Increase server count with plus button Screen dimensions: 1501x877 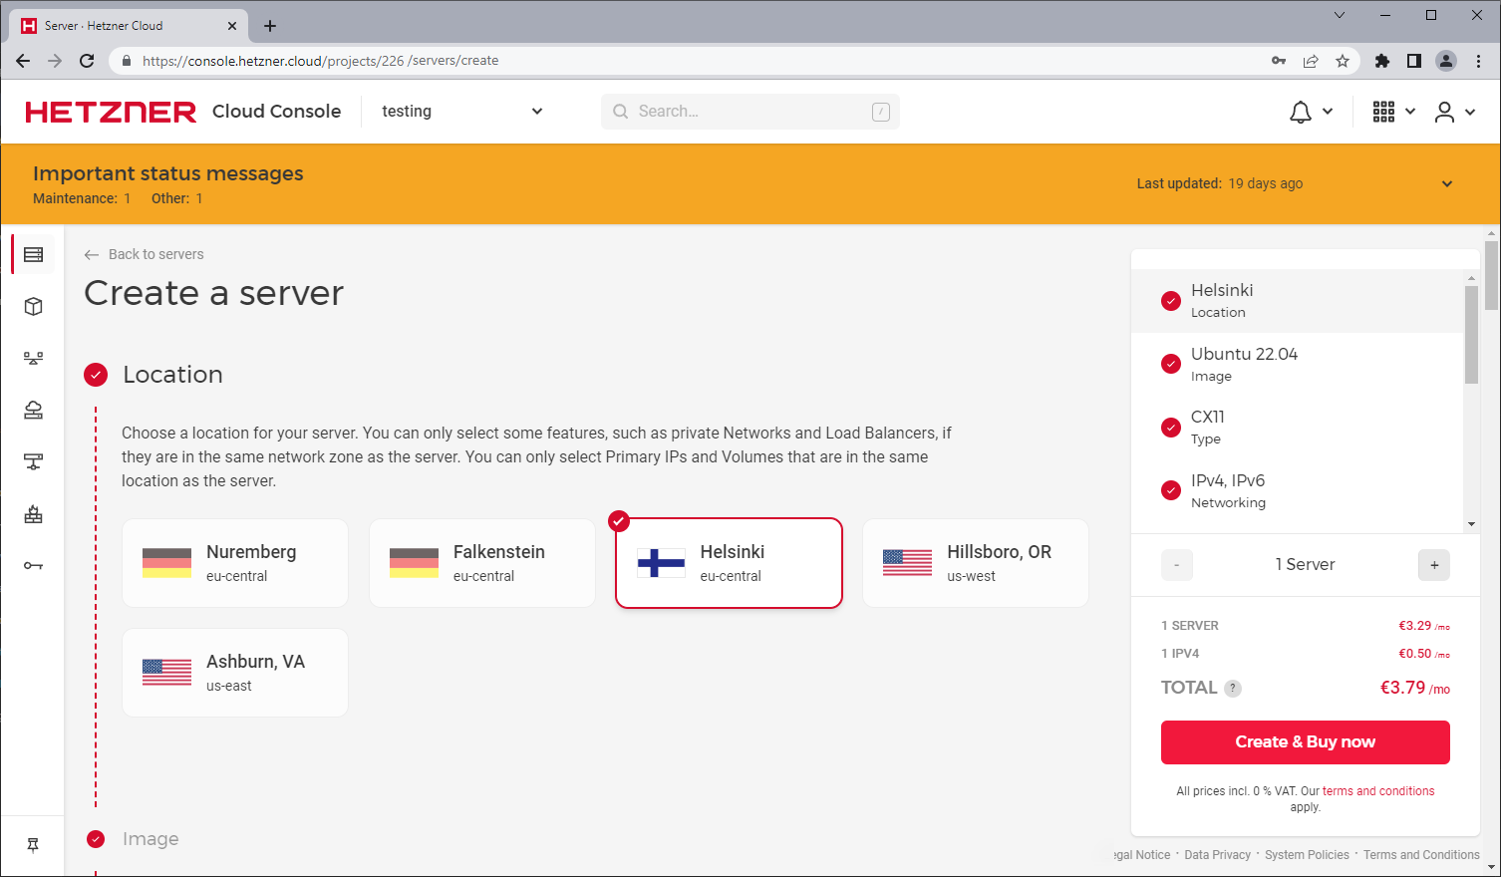tap(1434, 565)
